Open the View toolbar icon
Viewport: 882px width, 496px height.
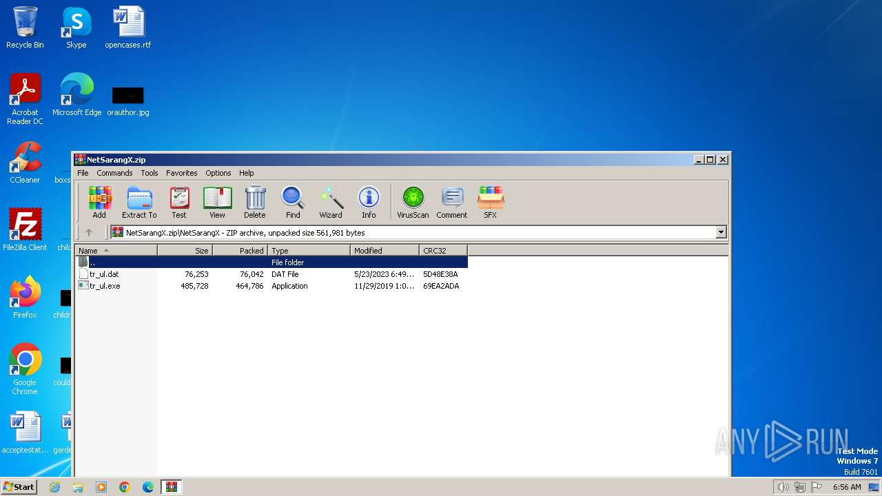(x=217, y=202)
